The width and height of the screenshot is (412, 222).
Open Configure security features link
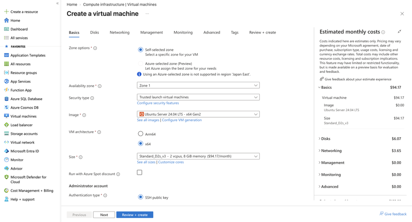click(x=158, y=103)
